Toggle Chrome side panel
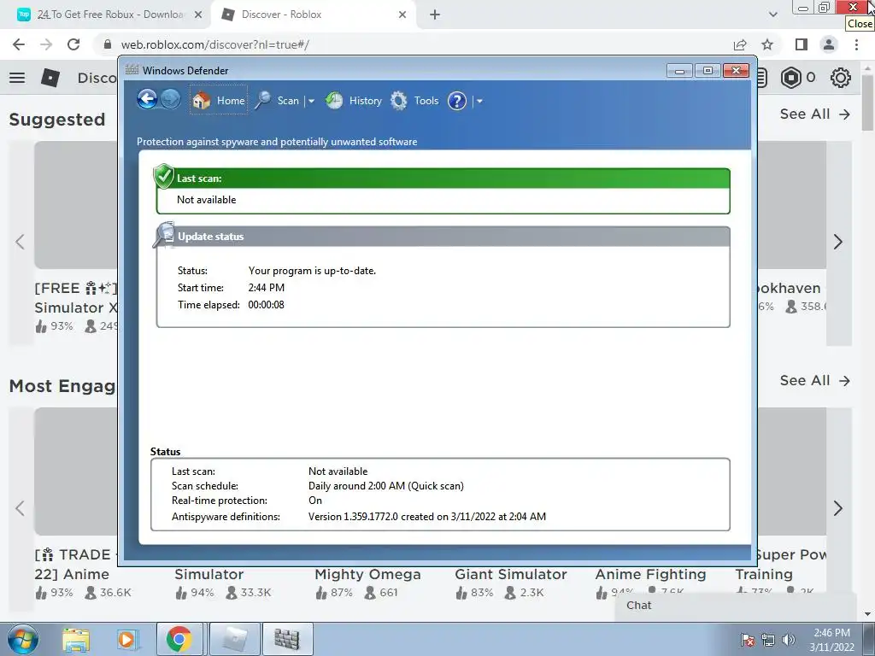The image size is (875, 656). tap(802, 44)
